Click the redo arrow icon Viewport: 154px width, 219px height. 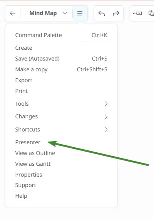point(116,13)
